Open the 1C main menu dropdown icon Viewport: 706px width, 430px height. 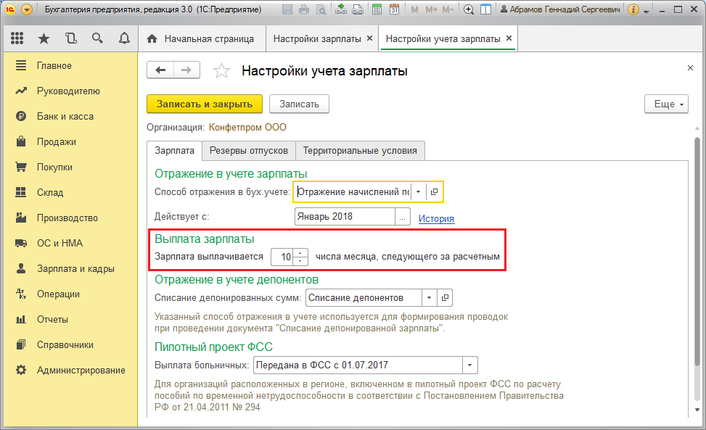(27, 9)
